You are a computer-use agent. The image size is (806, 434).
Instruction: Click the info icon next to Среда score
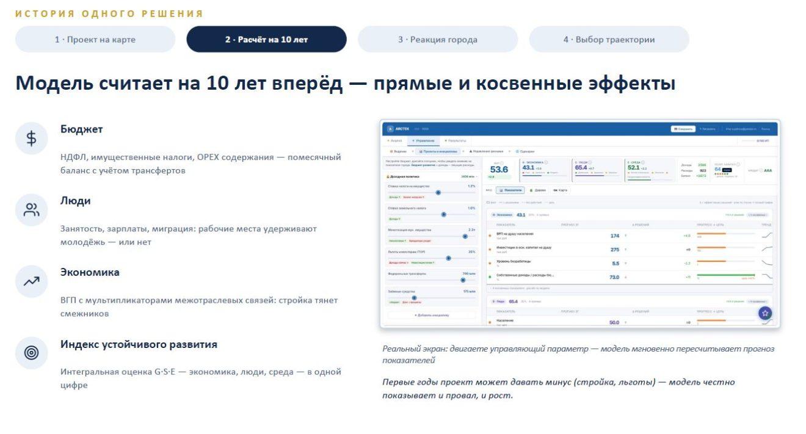(643, 162)
